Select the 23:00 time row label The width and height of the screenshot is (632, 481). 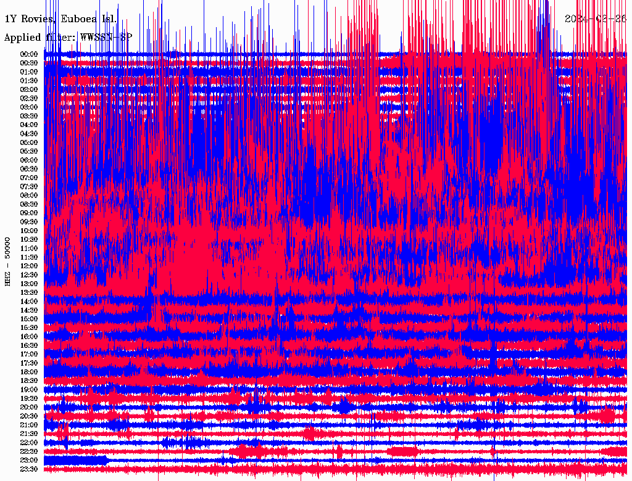[29, 461]
